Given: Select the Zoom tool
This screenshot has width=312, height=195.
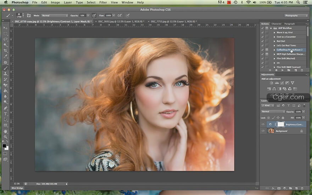Looking at the screenshot, I should point(5,137).
